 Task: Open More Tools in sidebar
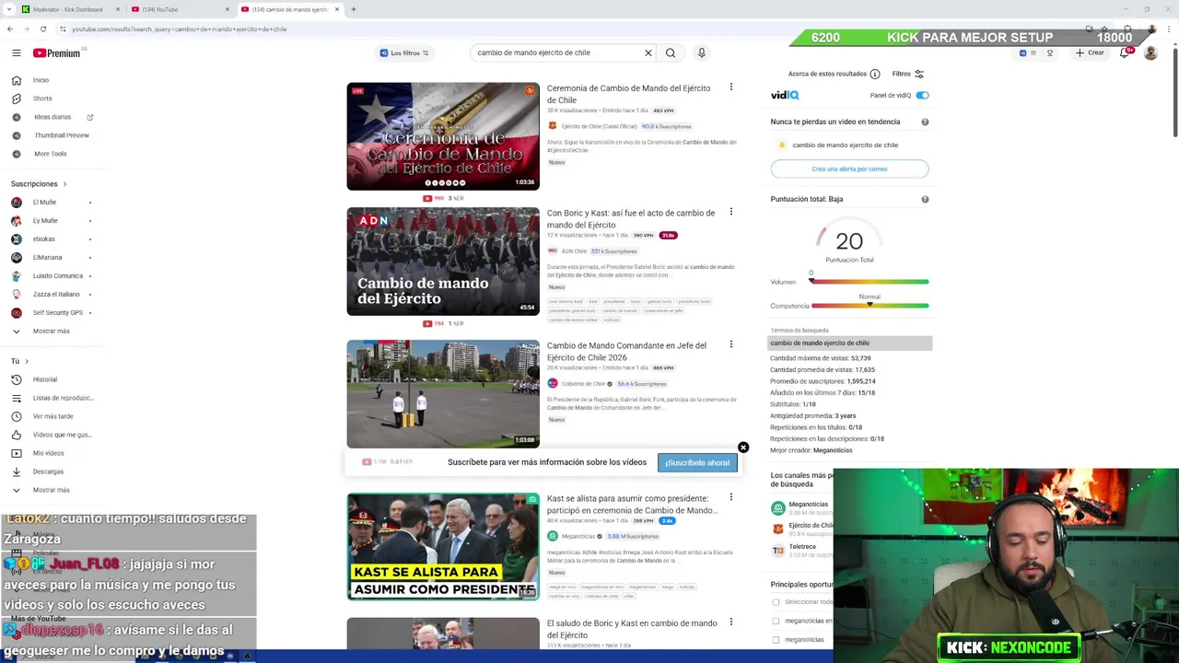(51, 154)
